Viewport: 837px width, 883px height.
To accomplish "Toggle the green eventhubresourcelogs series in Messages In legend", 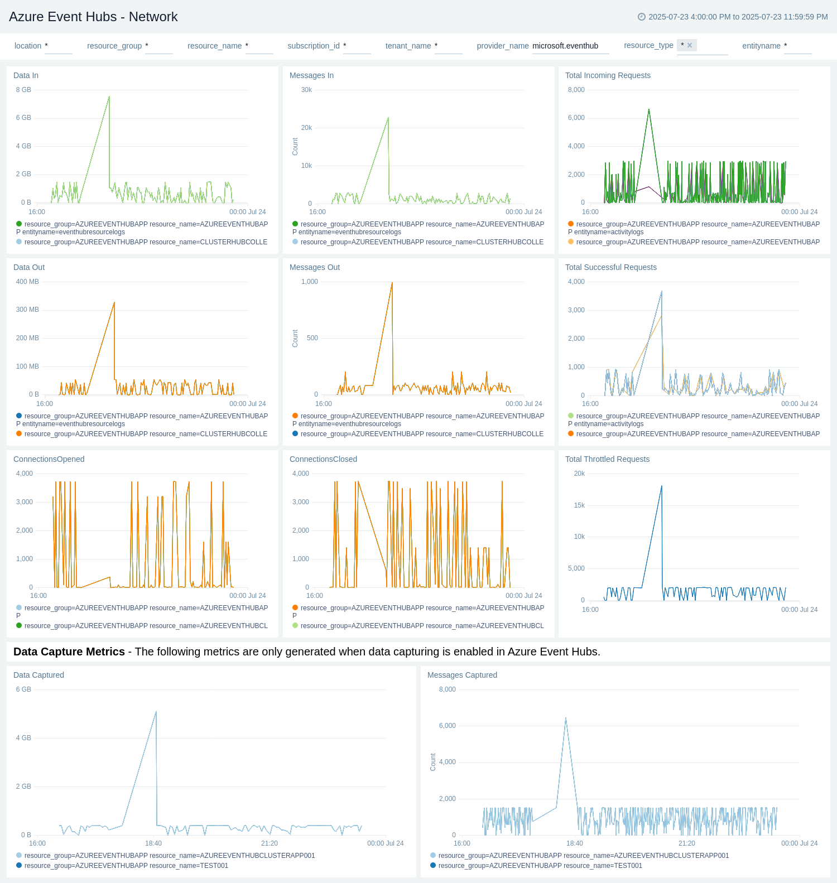I will point(419,228).
